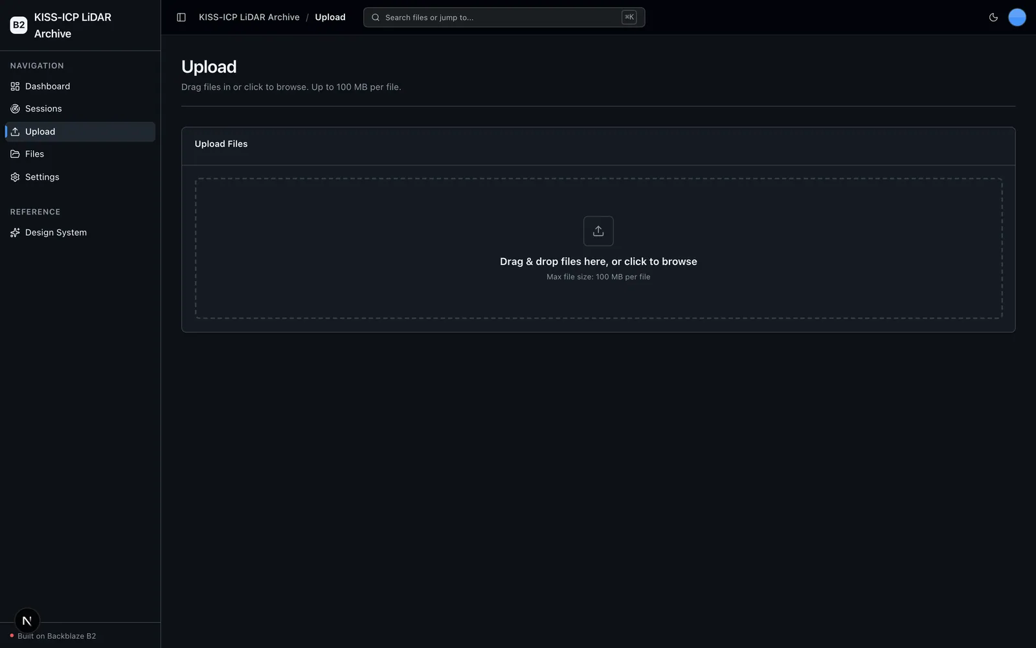Click the magnifier icon in search

click(x=376, y=17)
